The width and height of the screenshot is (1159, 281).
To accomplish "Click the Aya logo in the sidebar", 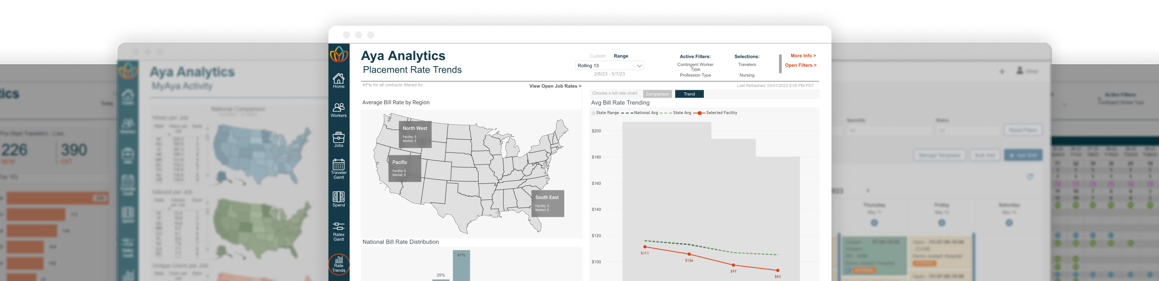I will (339, 55).
